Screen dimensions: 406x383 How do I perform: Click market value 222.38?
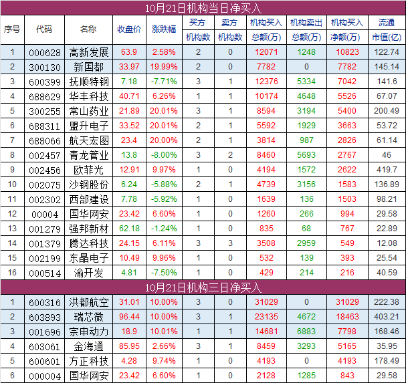387,302
